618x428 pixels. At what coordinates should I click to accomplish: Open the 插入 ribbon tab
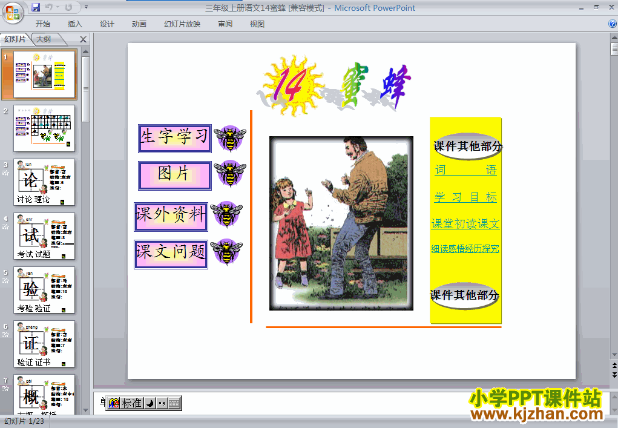[75, 24]
